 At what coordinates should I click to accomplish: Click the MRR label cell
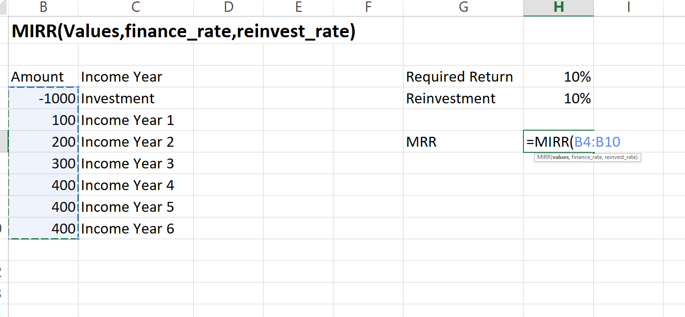click(x=420, y=142)
